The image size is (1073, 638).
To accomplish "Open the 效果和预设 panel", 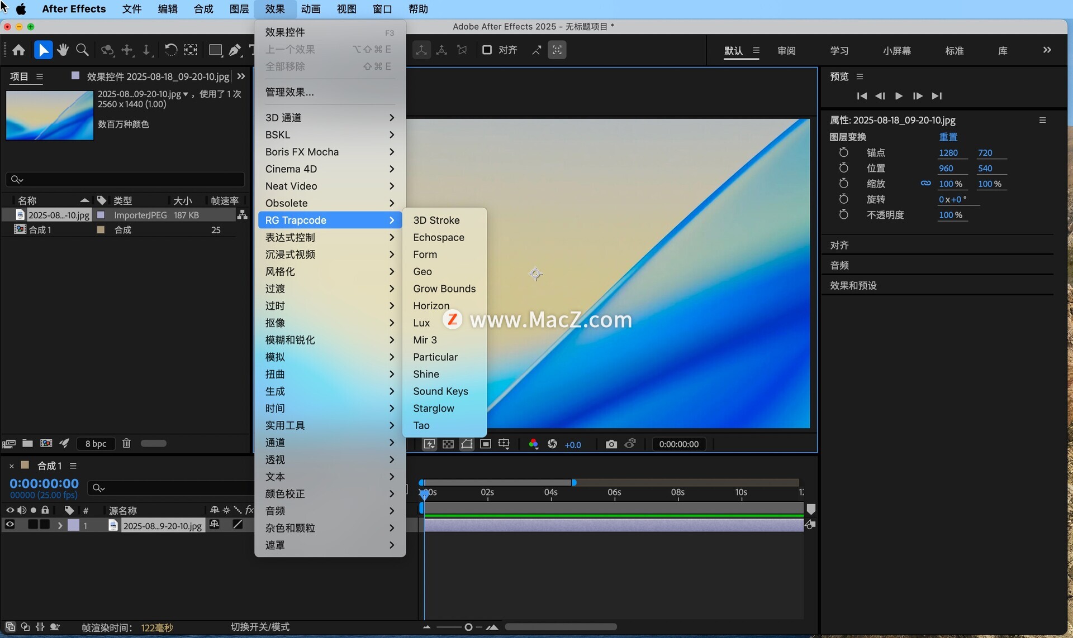I will [x=853, y=285].
